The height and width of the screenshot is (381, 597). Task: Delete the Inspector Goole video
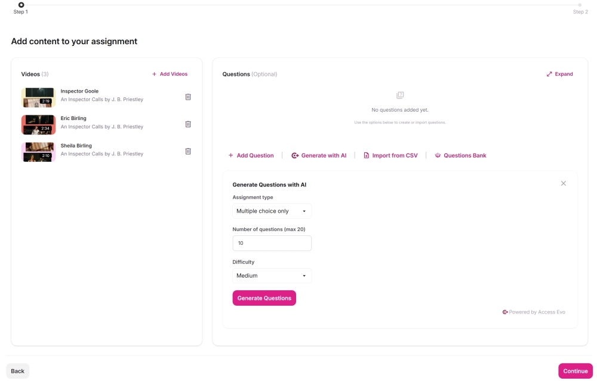(188, 97)
